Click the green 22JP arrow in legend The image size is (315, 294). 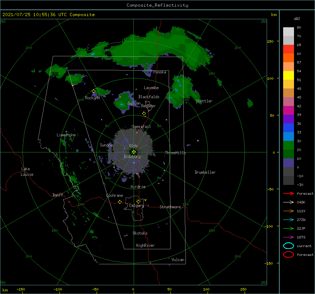coord(288,228)
